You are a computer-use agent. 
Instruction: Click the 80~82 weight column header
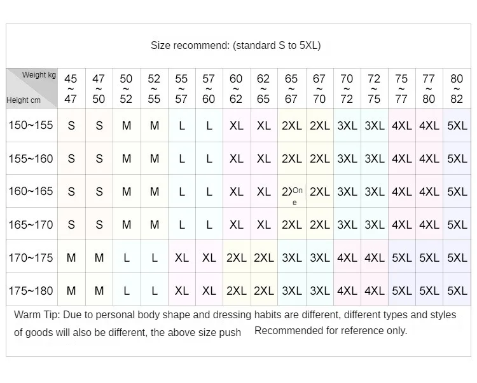coord(457,89)
